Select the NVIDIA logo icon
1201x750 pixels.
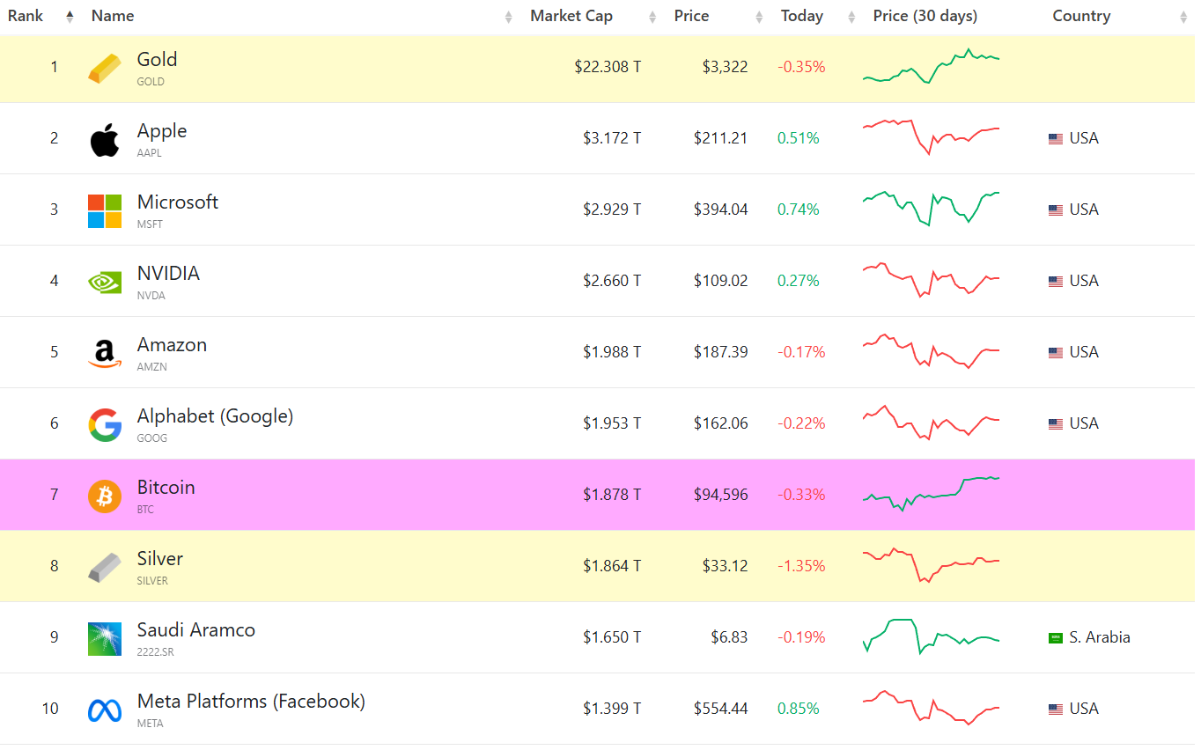(x=104, y=281)
